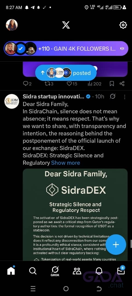
Task: Expand the tweet with Show more
Action: click(x=66, y=163)
